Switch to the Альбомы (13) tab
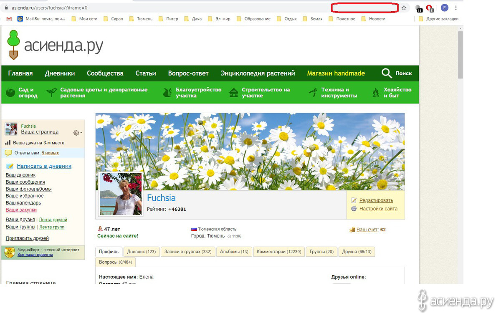Image resolution: width=501 pixels, height=313 pixels. coord(234,252)
